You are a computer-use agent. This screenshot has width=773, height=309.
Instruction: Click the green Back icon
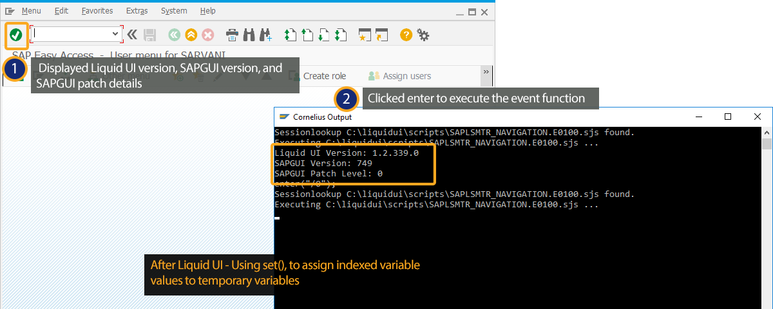point(174,35)
